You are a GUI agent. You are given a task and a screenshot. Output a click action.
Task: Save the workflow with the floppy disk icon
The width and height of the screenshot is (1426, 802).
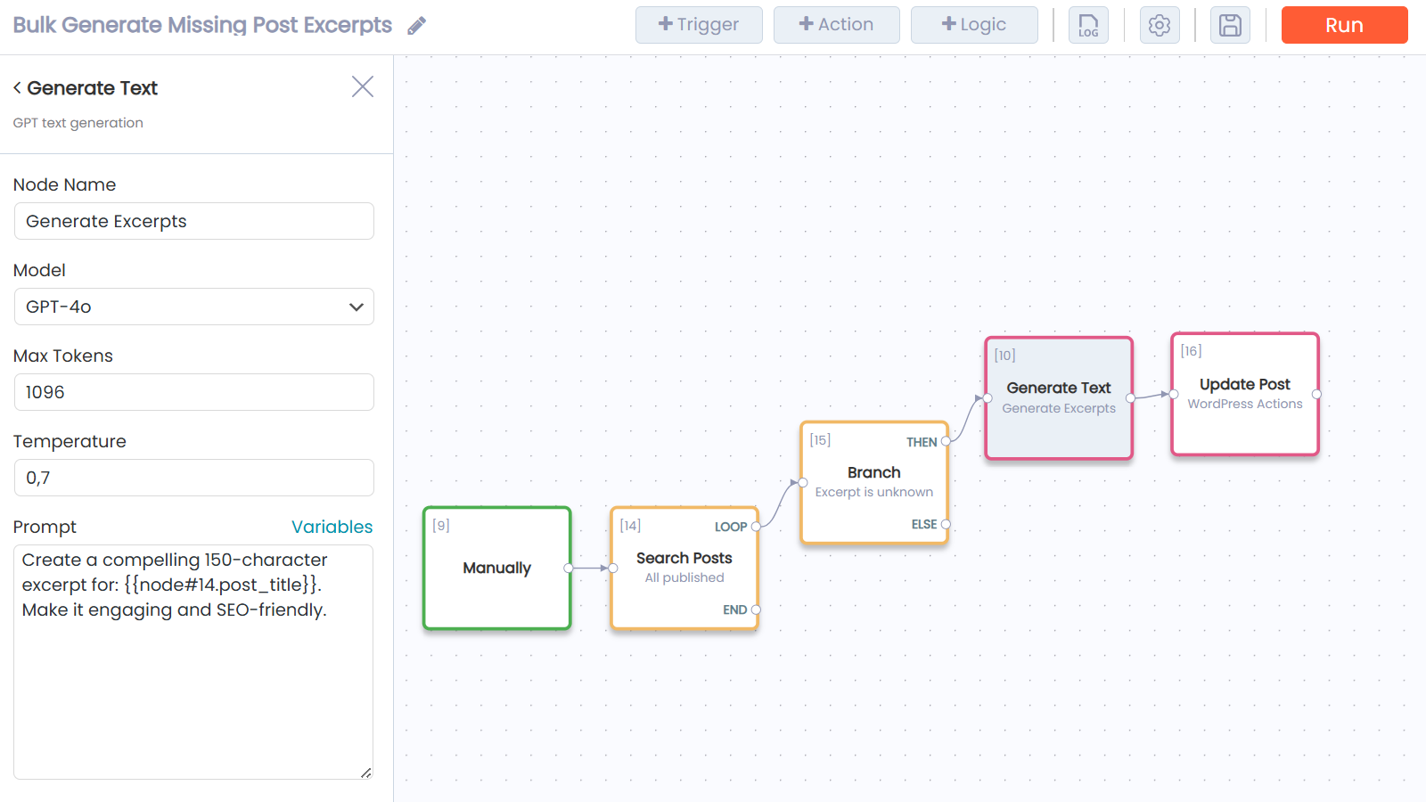point(1230,25)
